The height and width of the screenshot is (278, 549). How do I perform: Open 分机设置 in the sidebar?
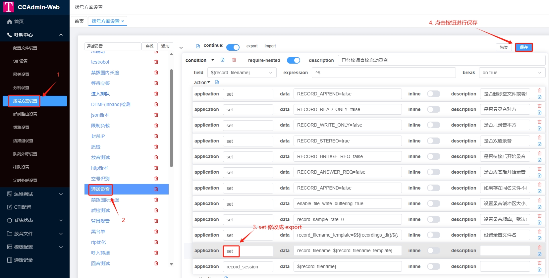(x=21, y=88)
